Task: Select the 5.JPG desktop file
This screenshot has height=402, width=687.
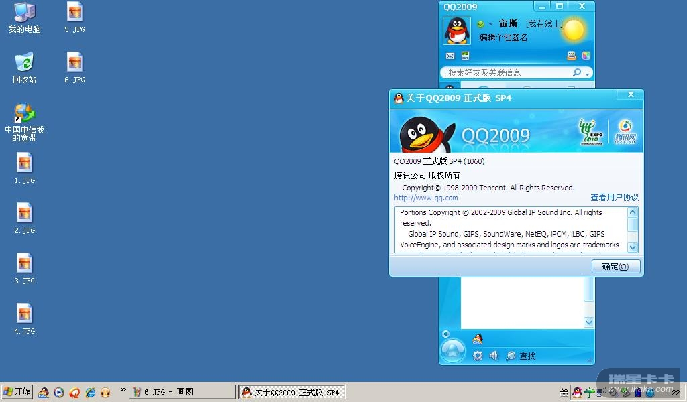Action: click(x=75, y=18)
